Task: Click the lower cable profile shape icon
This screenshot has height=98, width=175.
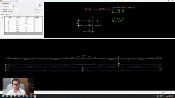Action: [x=38, y=13]
